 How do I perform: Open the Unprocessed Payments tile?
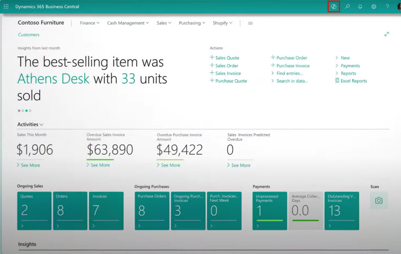tap(270, 211)
